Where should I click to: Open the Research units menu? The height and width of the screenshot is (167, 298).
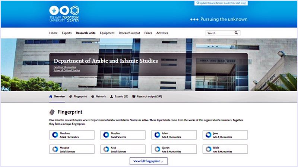pyautogui.click(x=85, y=33)
